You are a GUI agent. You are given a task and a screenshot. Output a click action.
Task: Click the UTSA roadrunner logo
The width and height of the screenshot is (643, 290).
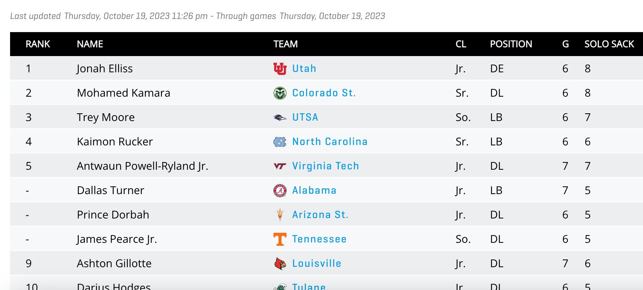pos(280,118)
